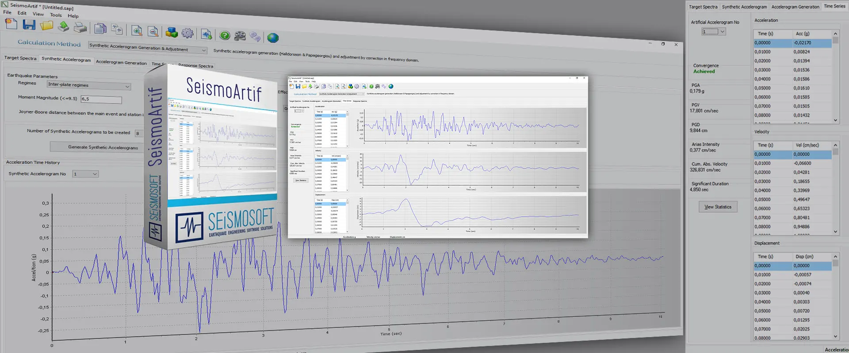
Task: Click the PGA value 0,179 g
Action: click(x=697, y=91)
